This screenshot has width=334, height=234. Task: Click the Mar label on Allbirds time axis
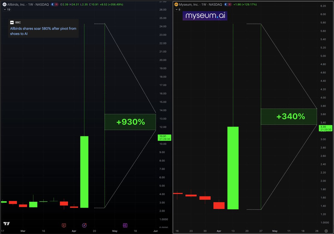23,231
